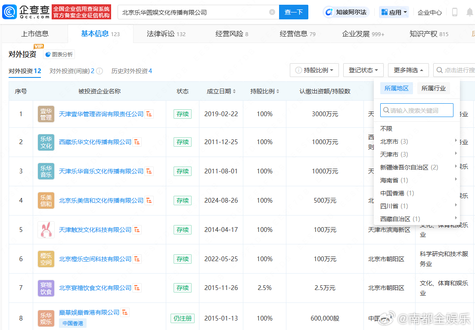Image resolution: width=475 pixels, height=330 pixels.
Task: Open the 经营风险 tab
Action: [x=232, y=34]
